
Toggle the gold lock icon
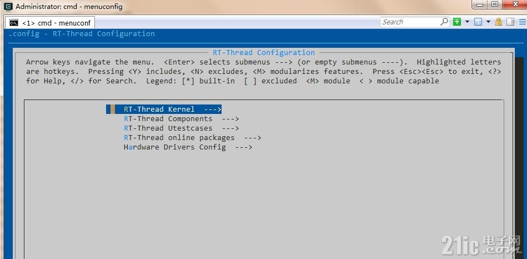499,22
